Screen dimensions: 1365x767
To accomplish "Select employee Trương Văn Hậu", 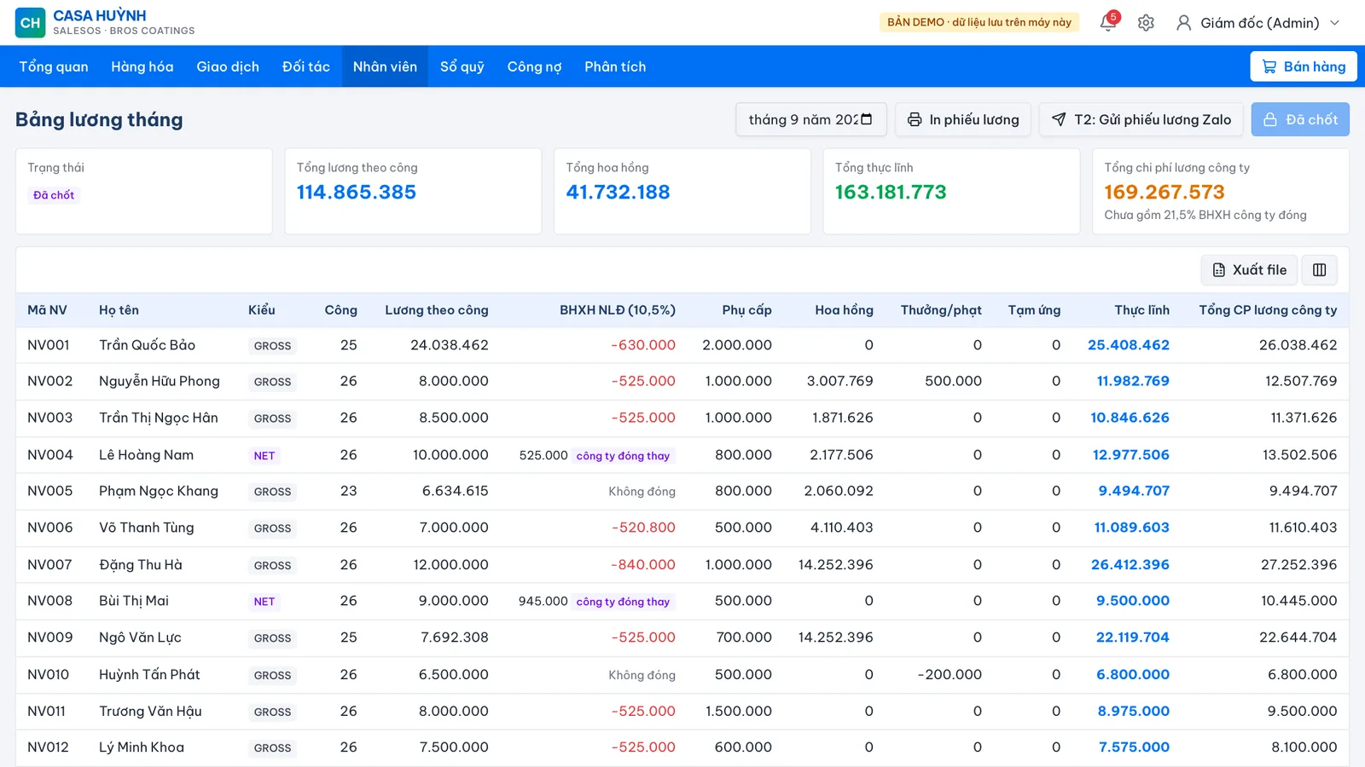I will 150,712.
